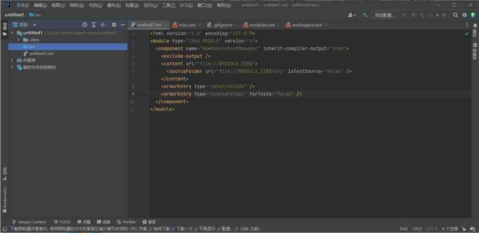Collapse the untitled1 project root node
This screenshot has height=233, width=479.
12,33
